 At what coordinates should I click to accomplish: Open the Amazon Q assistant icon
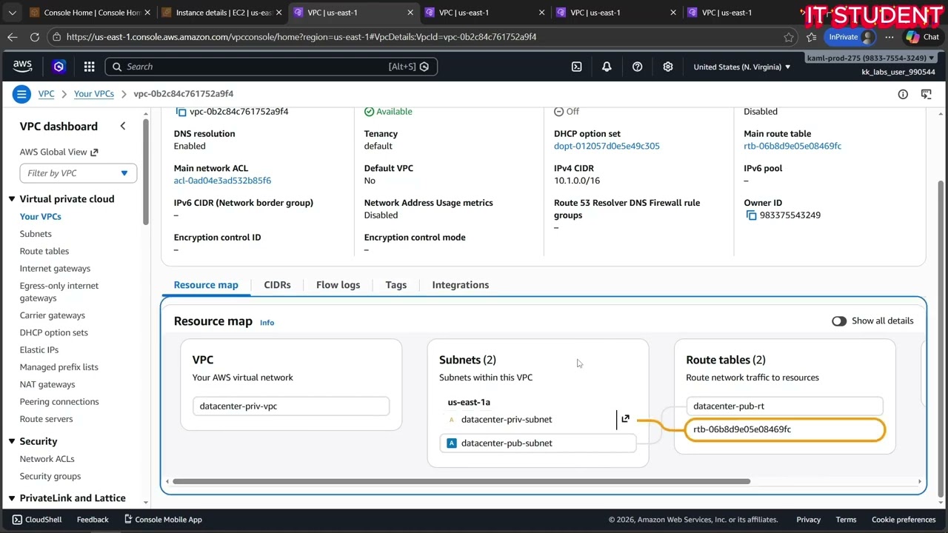tap(59, 67)
